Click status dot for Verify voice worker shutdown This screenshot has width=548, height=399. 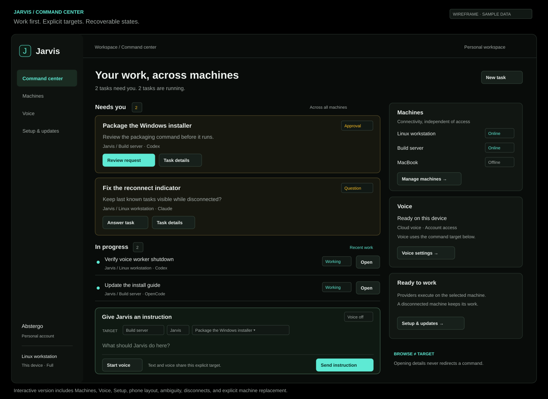(x=98, y=262)
